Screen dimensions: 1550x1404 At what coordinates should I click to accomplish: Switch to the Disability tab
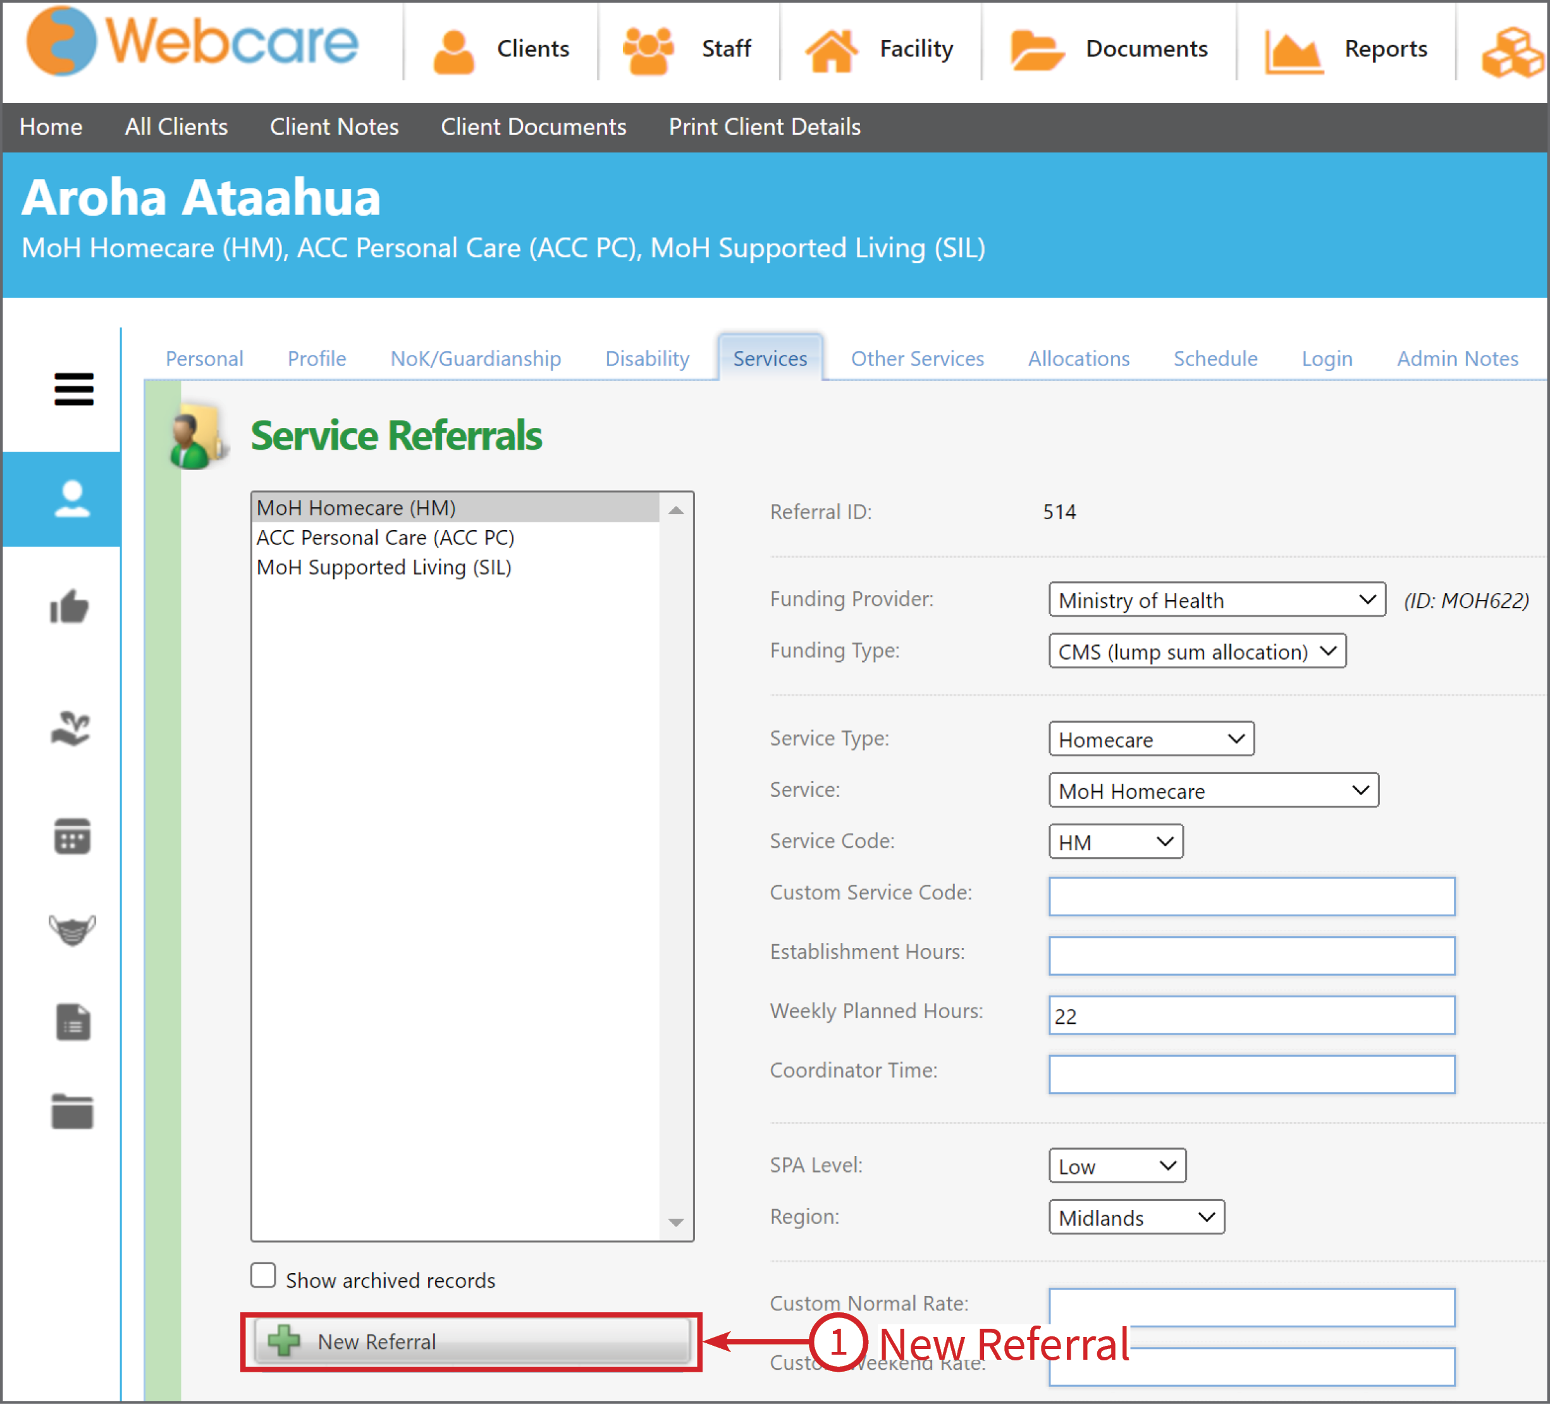[648, 359]
